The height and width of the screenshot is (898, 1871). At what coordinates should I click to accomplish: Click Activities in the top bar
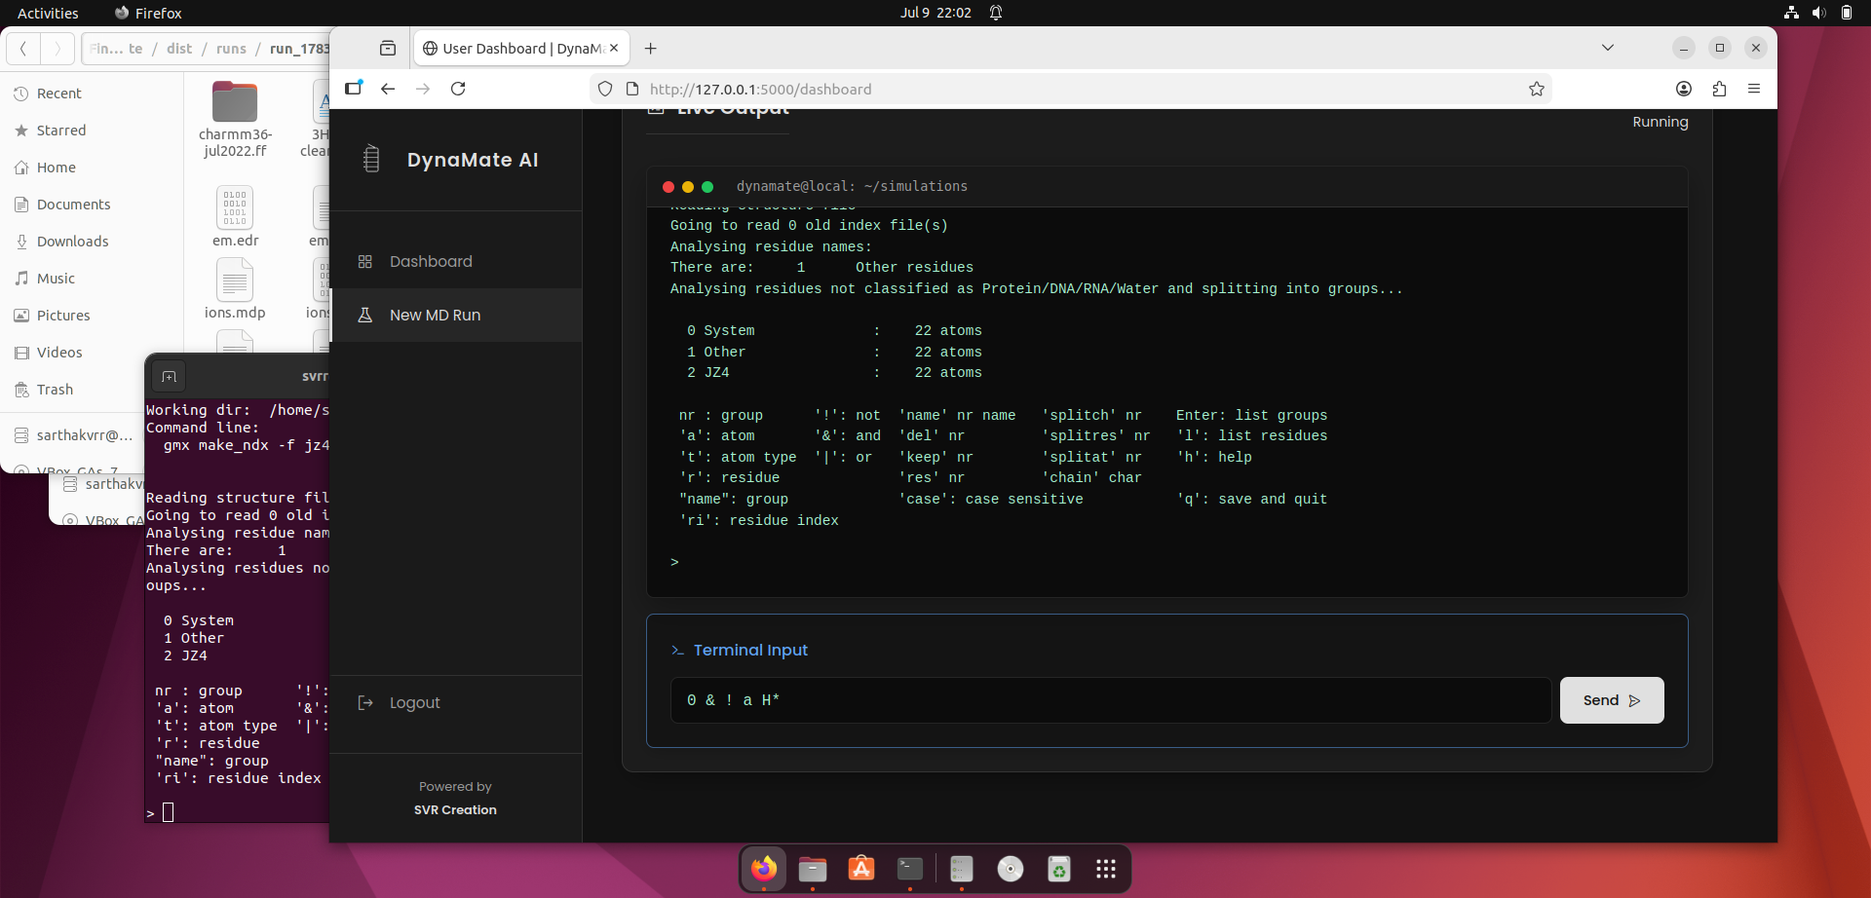tap(48, 13)
